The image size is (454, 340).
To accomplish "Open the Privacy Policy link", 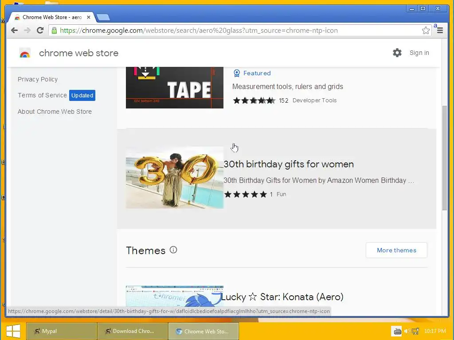I will tap(38, 79).
